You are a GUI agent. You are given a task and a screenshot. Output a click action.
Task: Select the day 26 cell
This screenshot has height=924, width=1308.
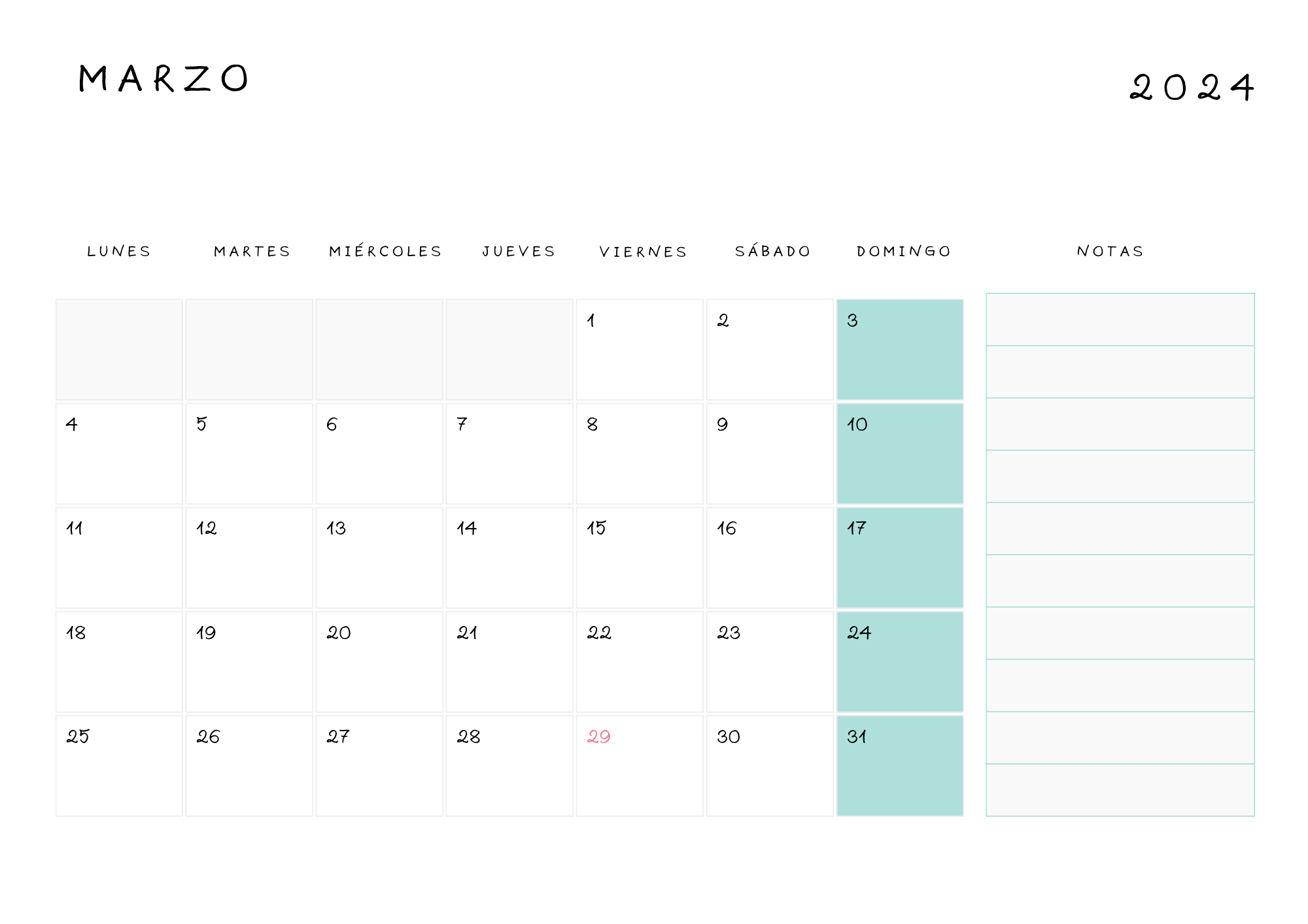pyautogui.click(x=249, y=765)
